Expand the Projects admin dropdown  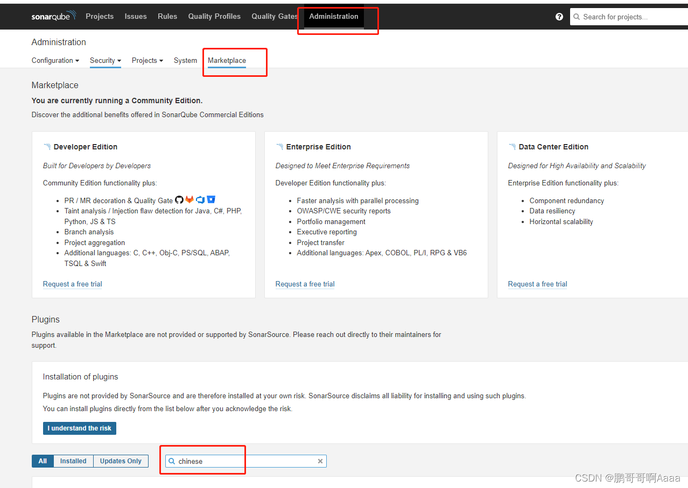pyautogui.click(x=148, y=61)
